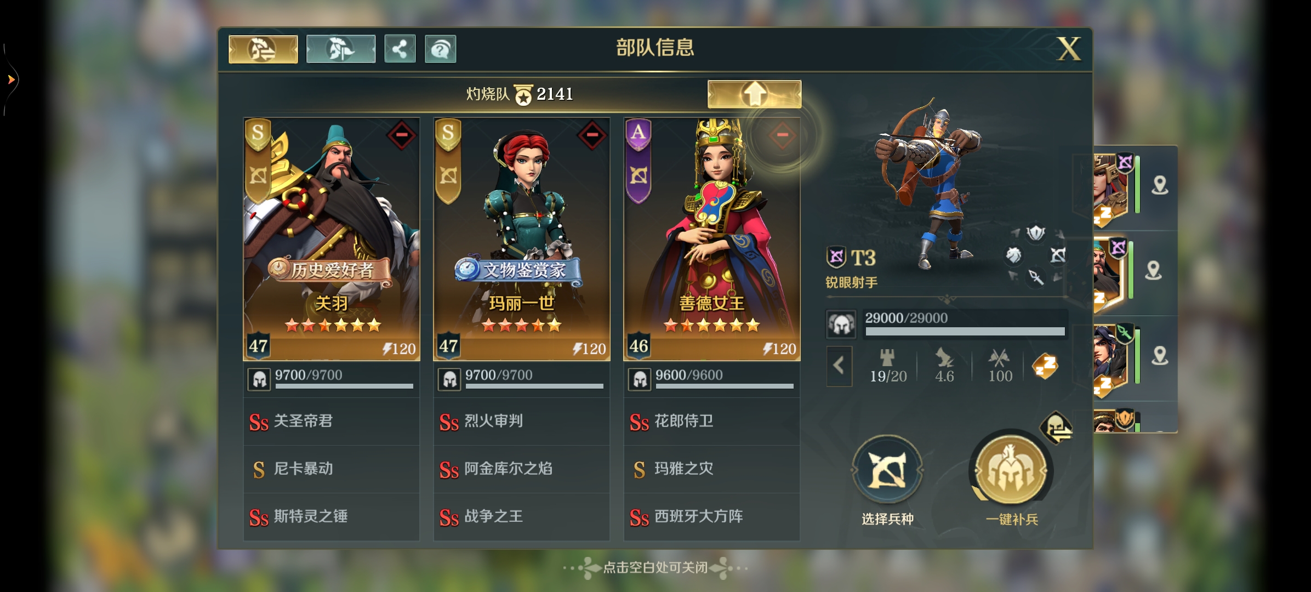Click the 29000/29000 troop capacity bar
The height and width of the screenshot is (592, 1311).
click(x=965, y=324)
